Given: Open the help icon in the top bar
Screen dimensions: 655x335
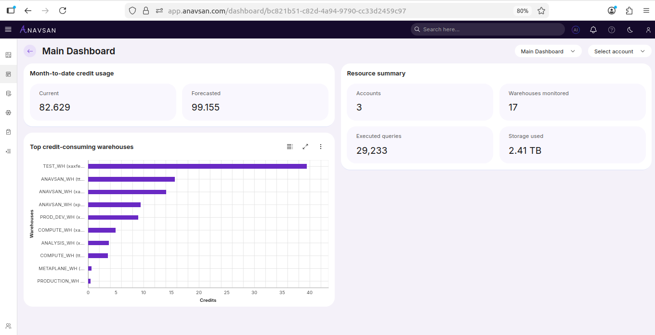Looking at the screenshot, I should click(x=611, y=30).
